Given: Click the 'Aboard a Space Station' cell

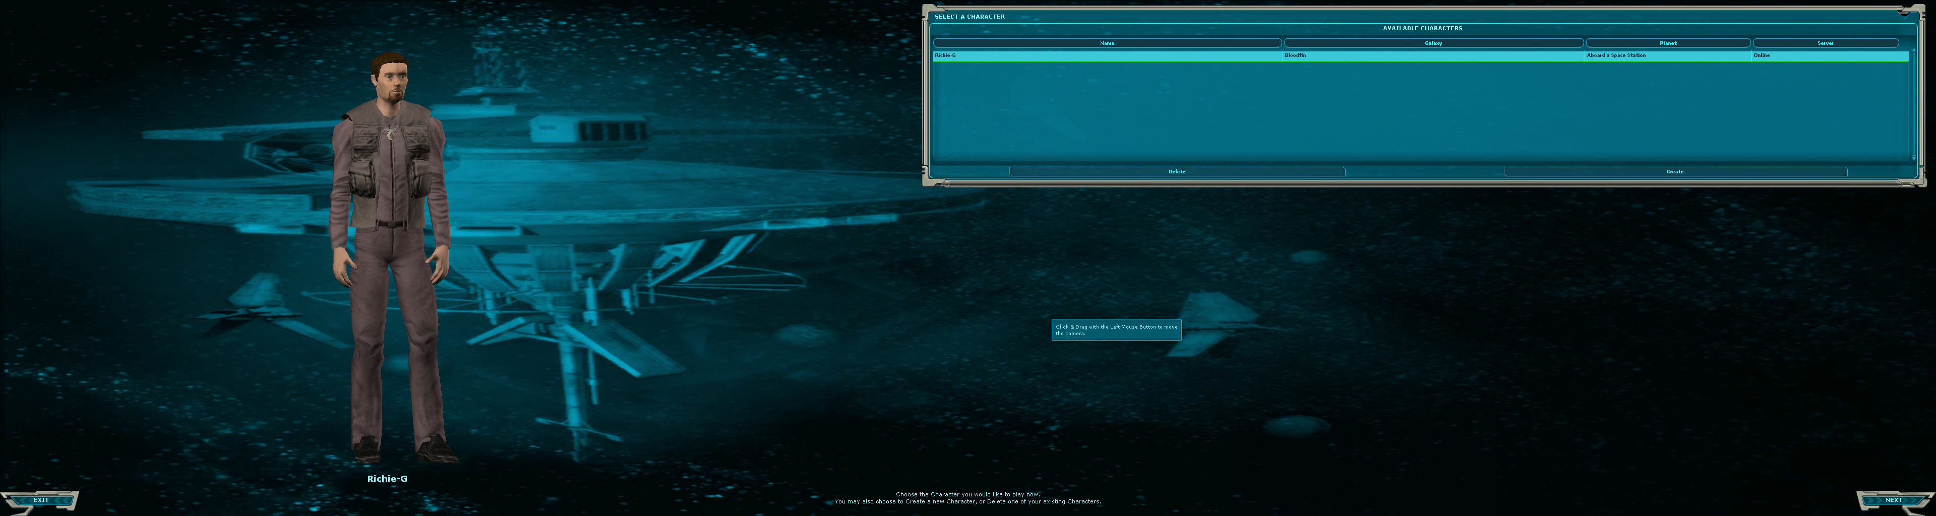Looking at the screenshot, I should (1668, 55).
